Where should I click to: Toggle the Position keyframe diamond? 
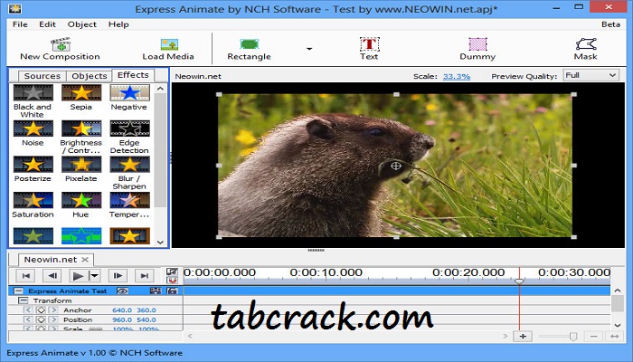pos(41,319)
